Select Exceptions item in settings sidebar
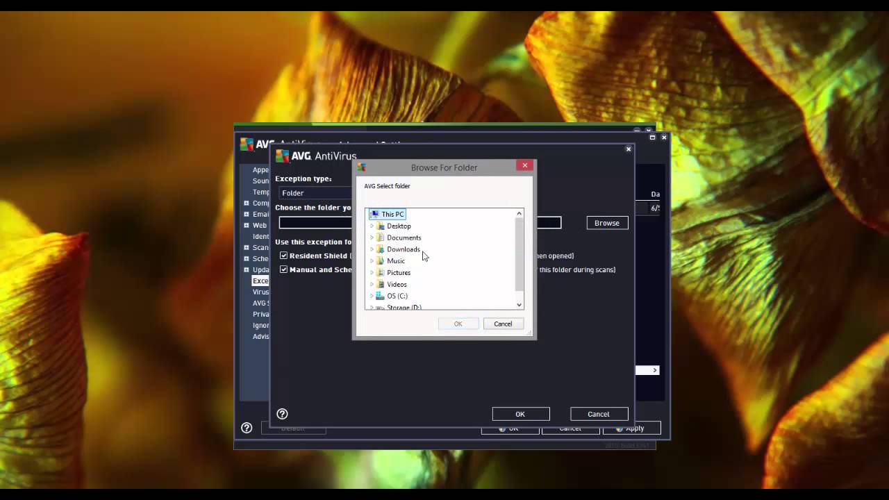The image size is (889, 500). point(260,281)
